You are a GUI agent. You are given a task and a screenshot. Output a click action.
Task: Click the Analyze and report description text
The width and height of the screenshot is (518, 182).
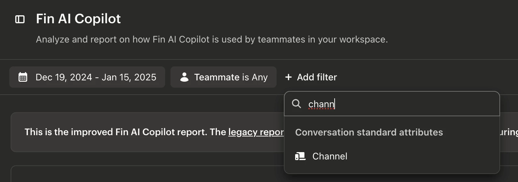pos(212,40)
